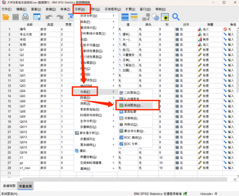The width and height of the screenshot is (239, 196).
Task: Click the Save file toolbar icon
Action: (x=15, y=17)
